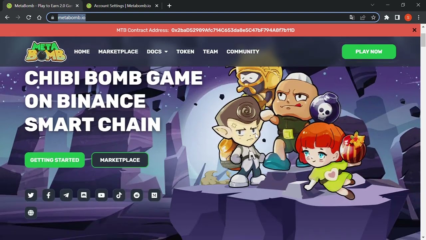
Task: Open MetaBomb Medium social icon
Action: pos(154,195)
